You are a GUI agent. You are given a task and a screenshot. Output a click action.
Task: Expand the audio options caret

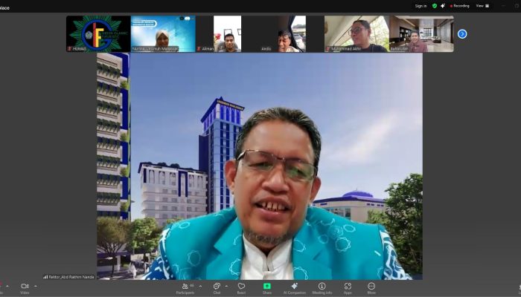coord(7,286)
